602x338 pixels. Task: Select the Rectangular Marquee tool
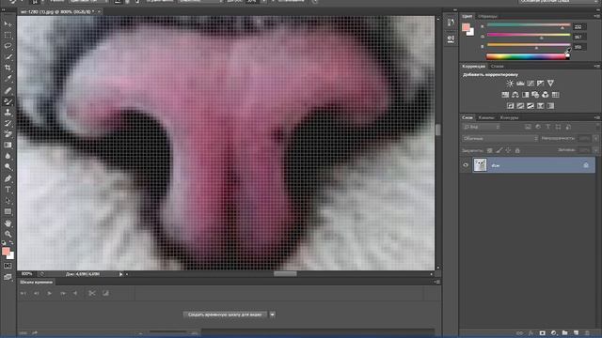8,36
